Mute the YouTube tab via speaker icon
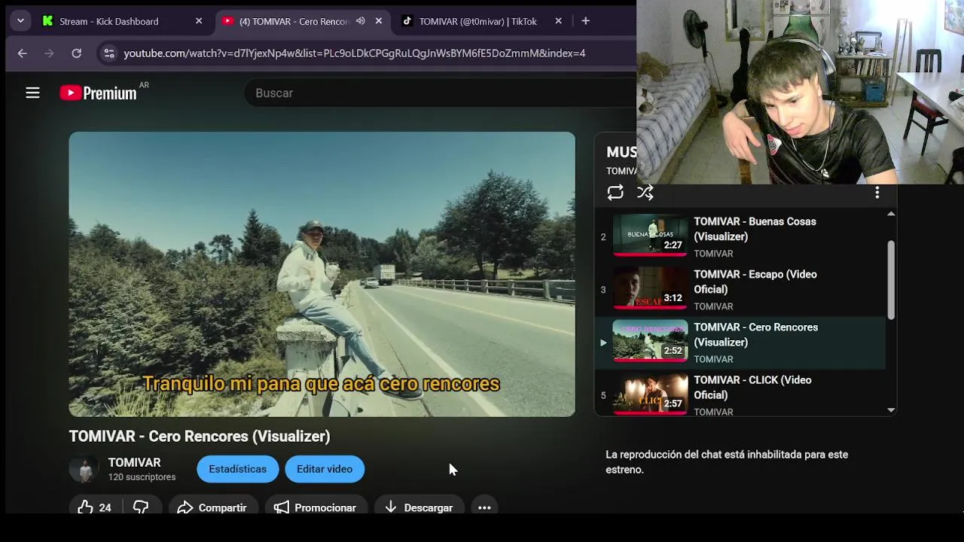 click(x=360, y=21)
